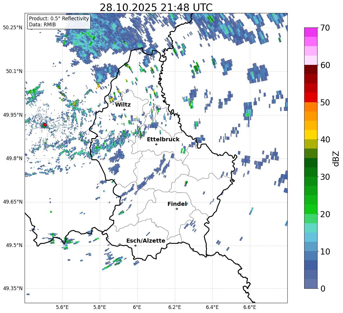Pick the slate blue swatch at 0 dBZ
Screen dimensions: 343x313
pyautogui.click(x=311, y=284)
